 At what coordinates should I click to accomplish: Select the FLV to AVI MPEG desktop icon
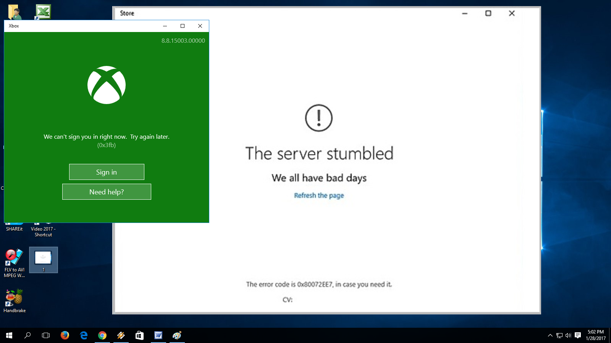click(x=15, y=263)
